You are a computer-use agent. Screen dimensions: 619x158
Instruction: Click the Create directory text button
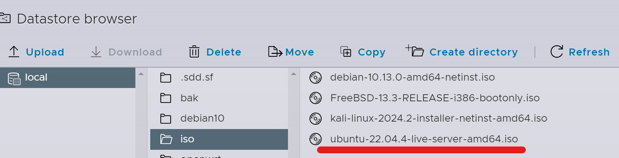point(473,52)
